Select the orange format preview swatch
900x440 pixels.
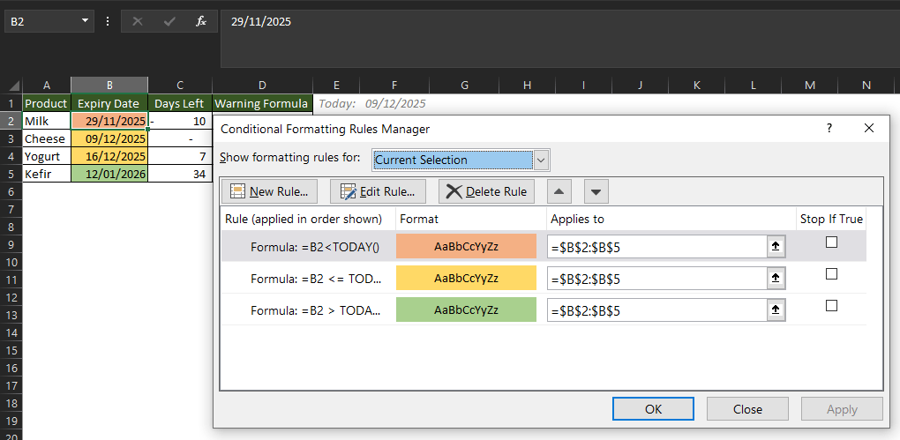point(466,247)
